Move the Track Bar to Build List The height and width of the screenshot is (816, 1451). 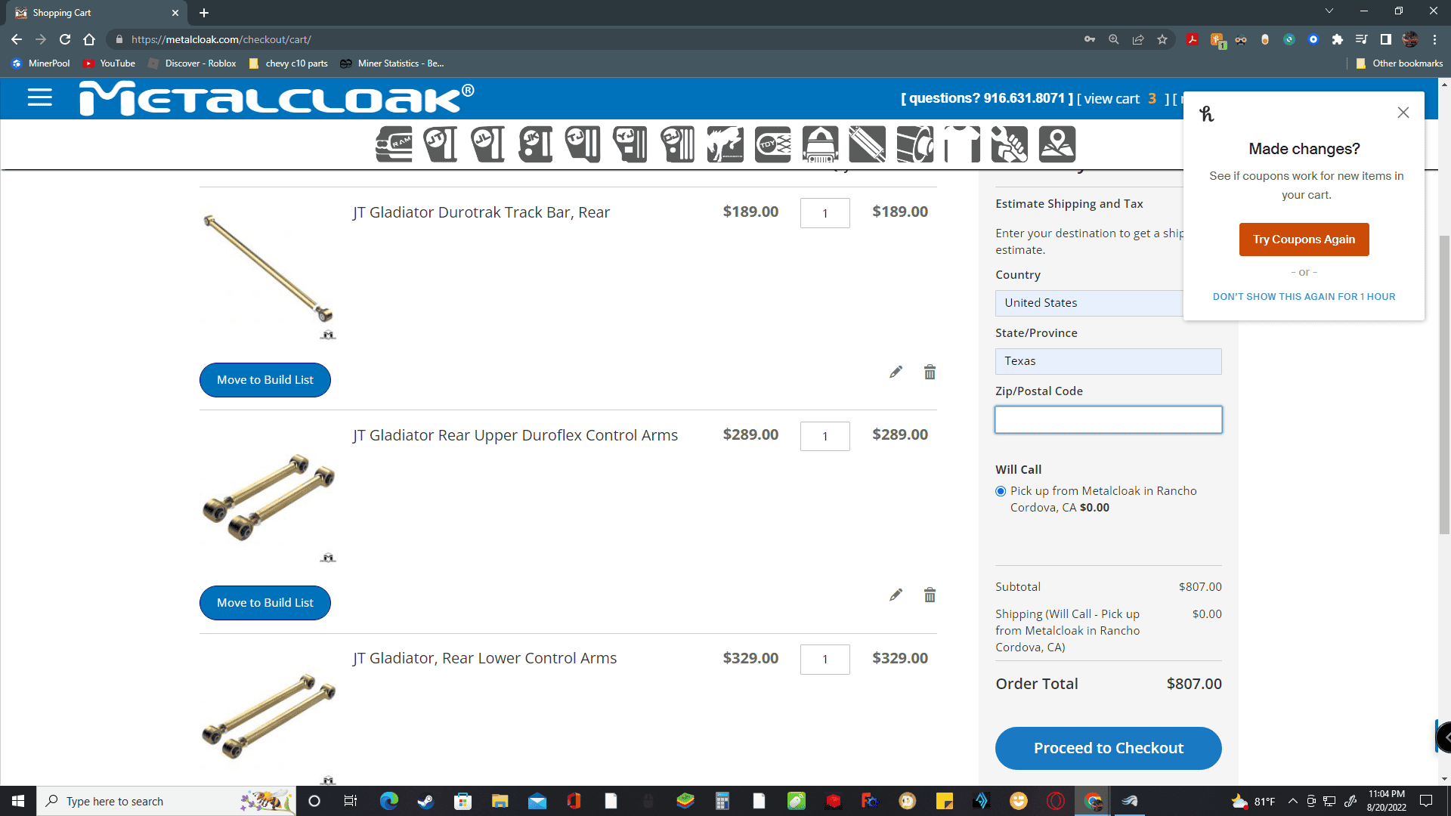pos(265,380)
